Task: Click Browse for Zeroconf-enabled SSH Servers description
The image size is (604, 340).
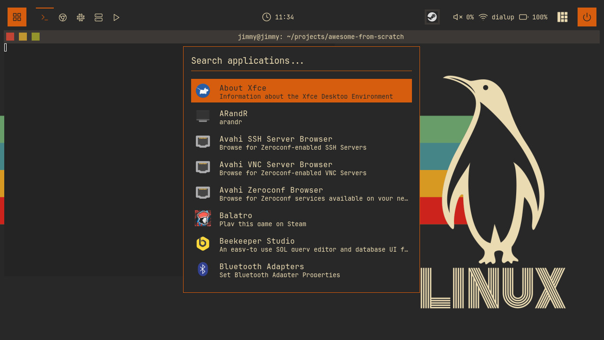Action: coord(293,147)
